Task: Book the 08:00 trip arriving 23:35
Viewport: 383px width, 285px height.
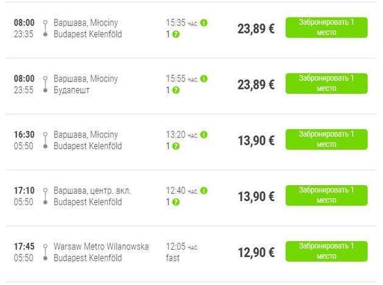Action: pyautogui.click(x=326, y=27)
